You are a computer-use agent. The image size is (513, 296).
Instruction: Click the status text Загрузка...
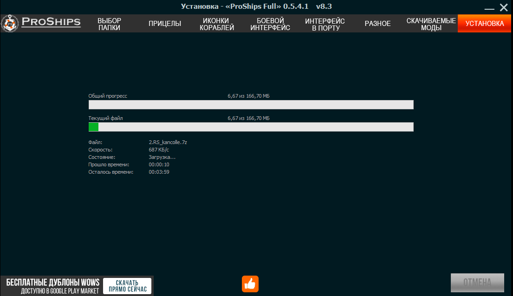pos(162,157)
